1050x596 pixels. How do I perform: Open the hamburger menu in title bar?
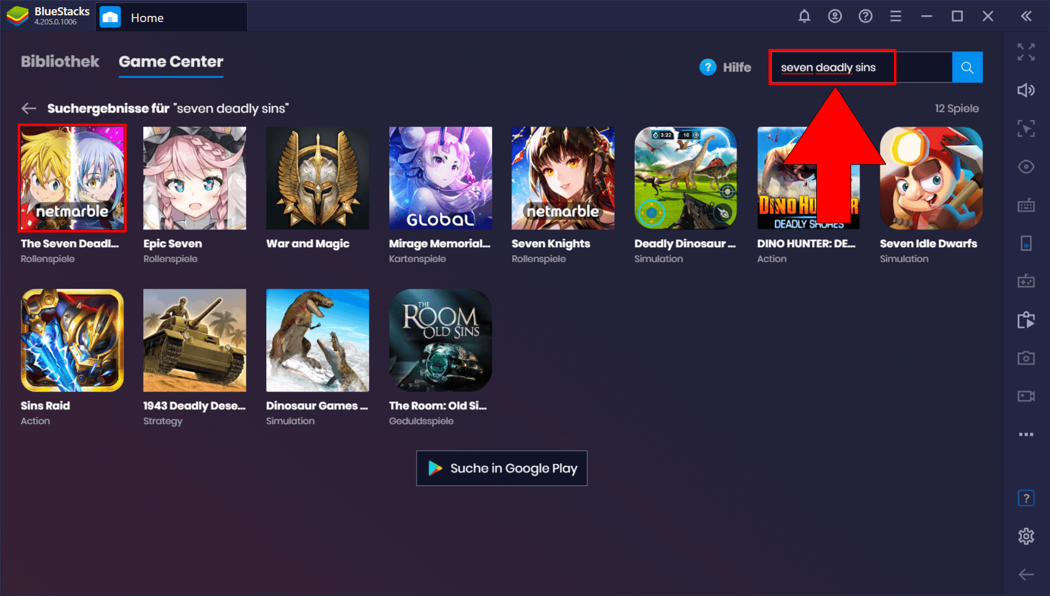click(x=896, y=17)
